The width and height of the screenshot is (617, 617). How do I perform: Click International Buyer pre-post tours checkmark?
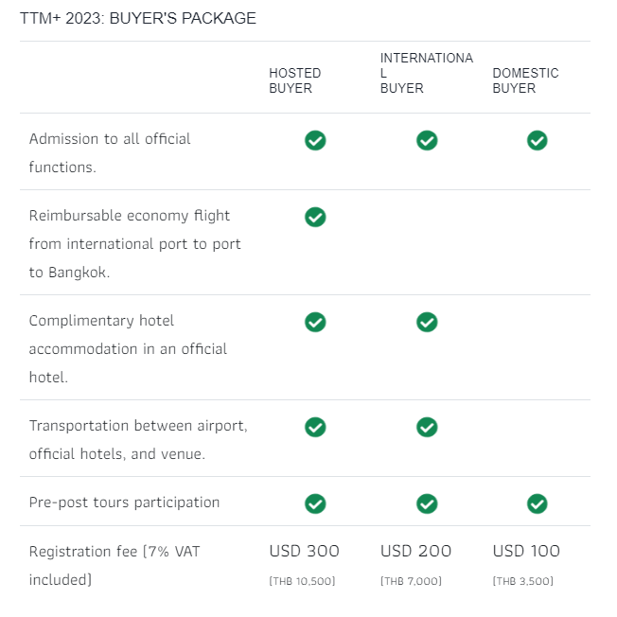coord(427,503)
